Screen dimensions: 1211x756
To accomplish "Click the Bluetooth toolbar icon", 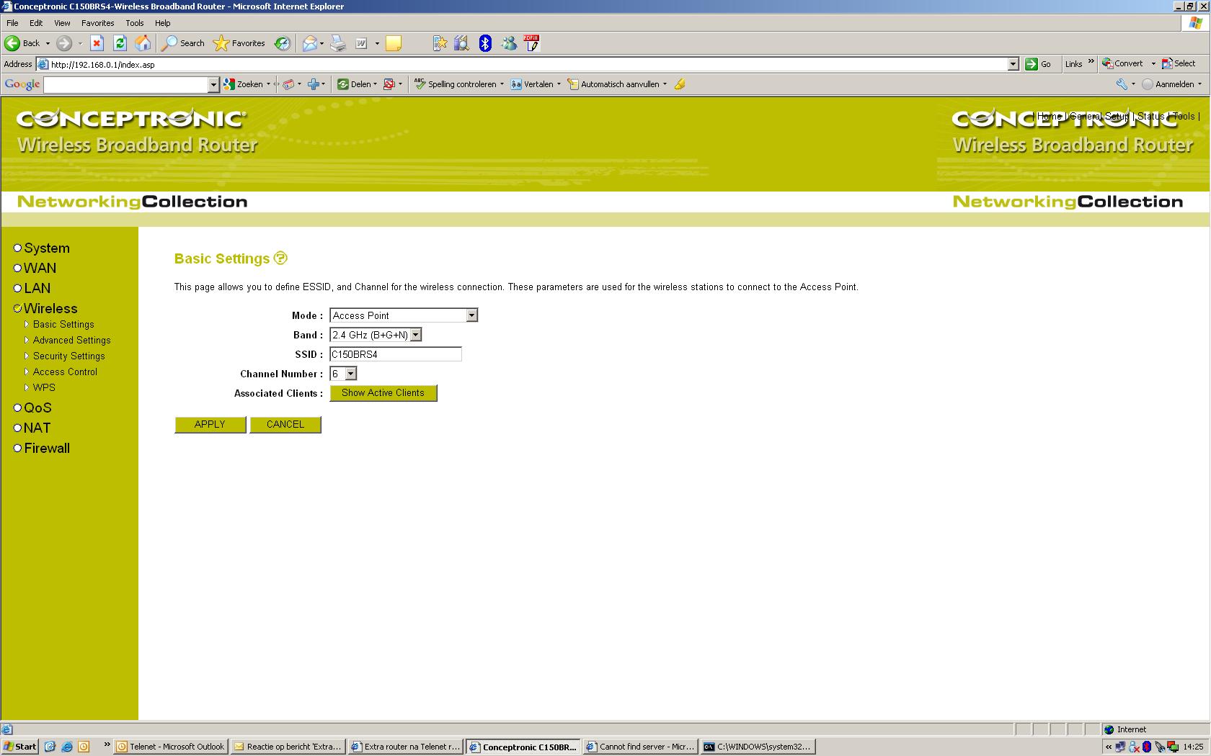I will [485, 43].
